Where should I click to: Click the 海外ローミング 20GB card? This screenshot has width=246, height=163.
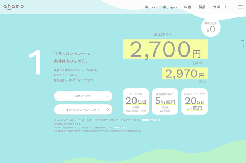[194, 102]
